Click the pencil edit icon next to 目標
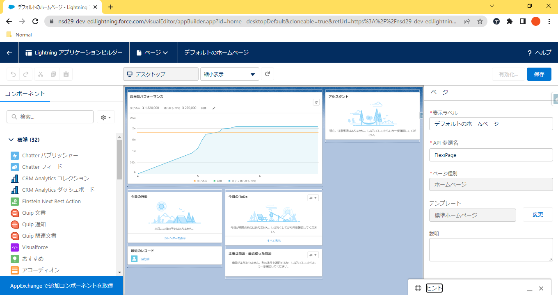This screenshot has width=558, height=295. (x=214, y=108)
